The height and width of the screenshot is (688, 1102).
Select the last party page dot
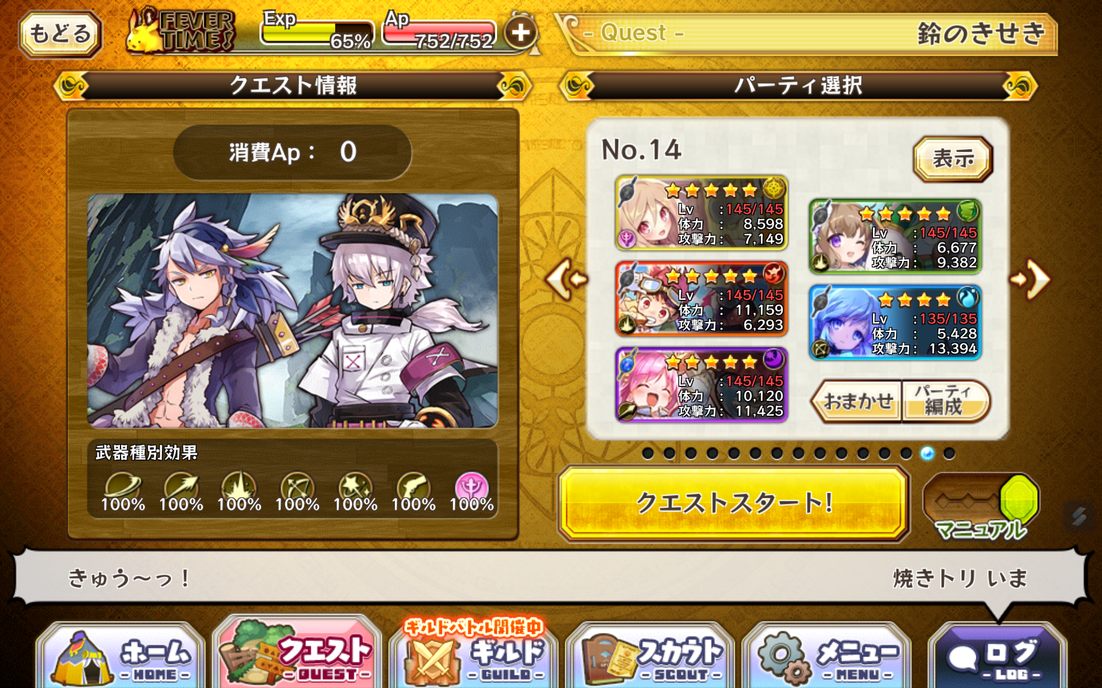pos(949,454)
